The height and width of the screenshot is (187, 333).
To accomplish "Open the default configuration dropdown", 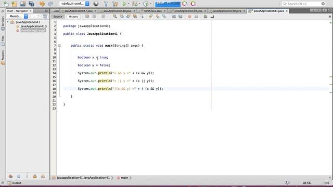I will click(74, 4).
